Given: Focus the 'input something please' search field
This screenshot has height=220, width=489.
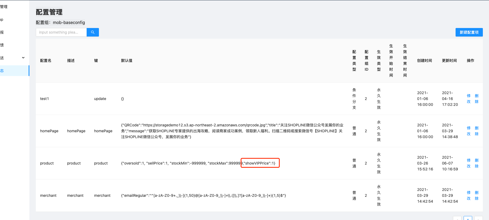Looking at the screenshot, I should [x=61, y=32].
